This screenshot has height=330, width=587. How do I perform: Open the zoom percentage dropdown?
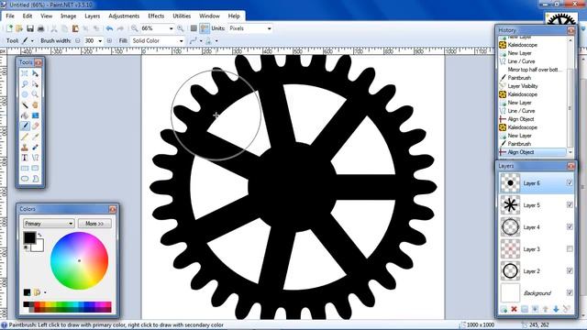(172, 28)
